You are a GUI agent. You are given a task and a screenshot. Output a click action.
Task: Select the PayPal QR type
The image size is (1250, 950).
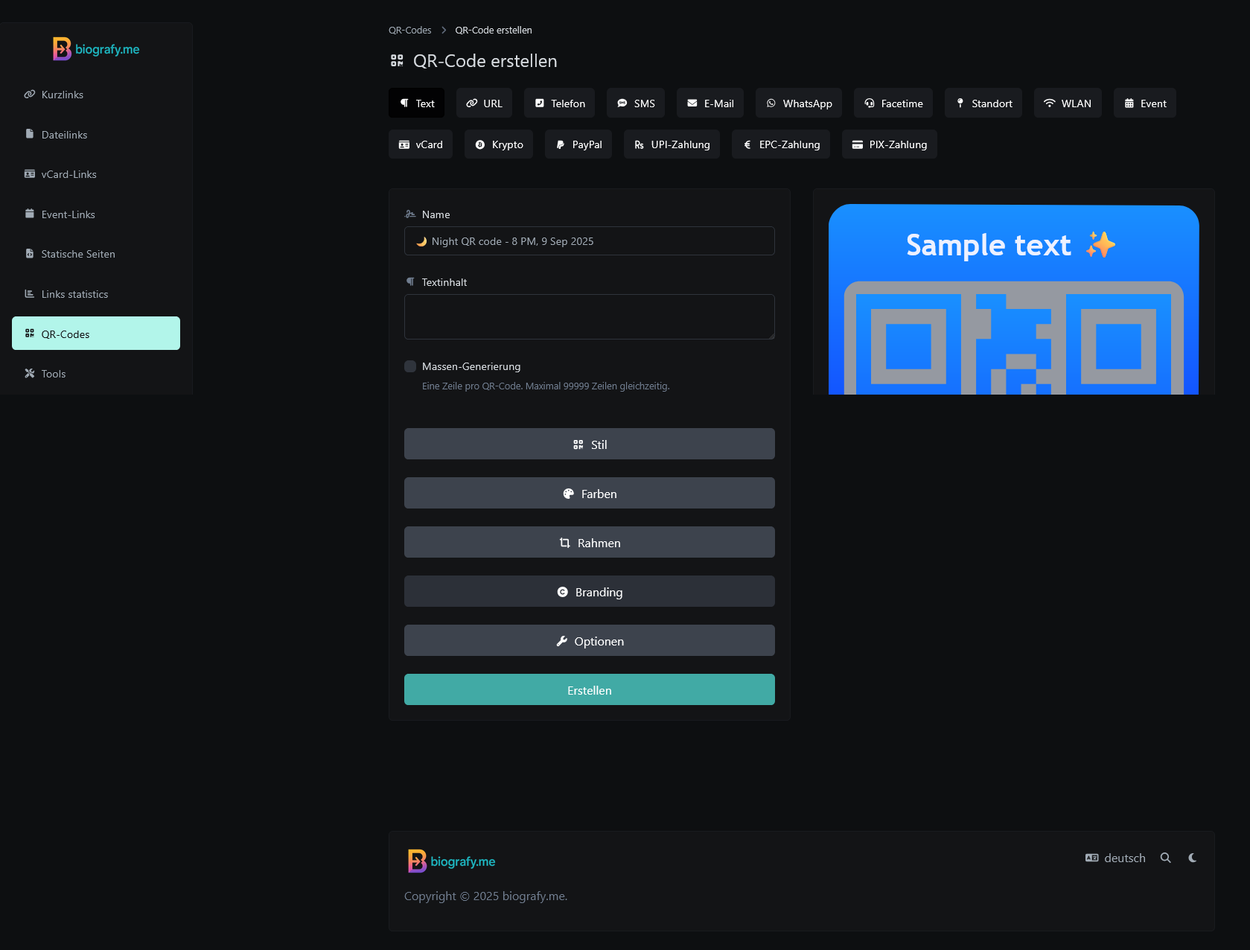tap(578, 144)
